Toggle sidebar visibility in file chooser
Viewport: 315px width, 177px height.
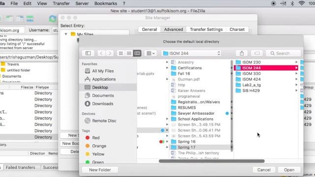[x=88, y=53]
